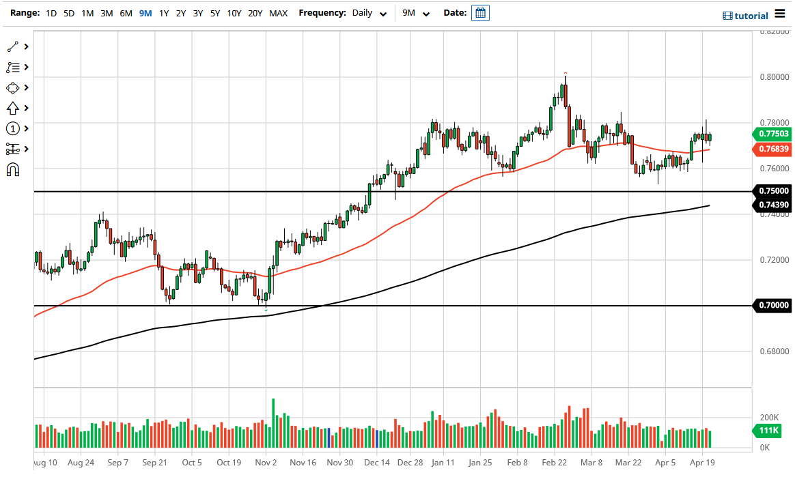
Task: Open the hamburger menu in the top right
Action: pos(781,12)
